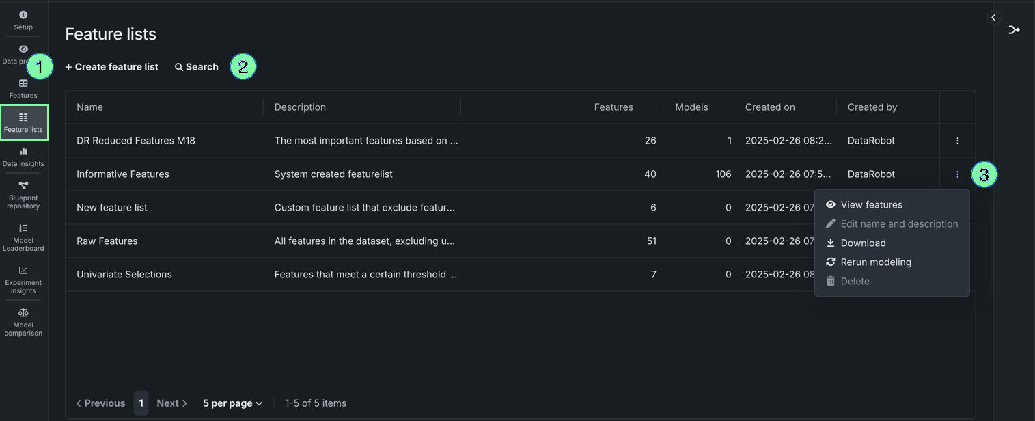Image resolution: width=1035 pixels, height=421 pixels.
Task: Open the Setup section in sidebar
Action: click(x=23, y=20)
